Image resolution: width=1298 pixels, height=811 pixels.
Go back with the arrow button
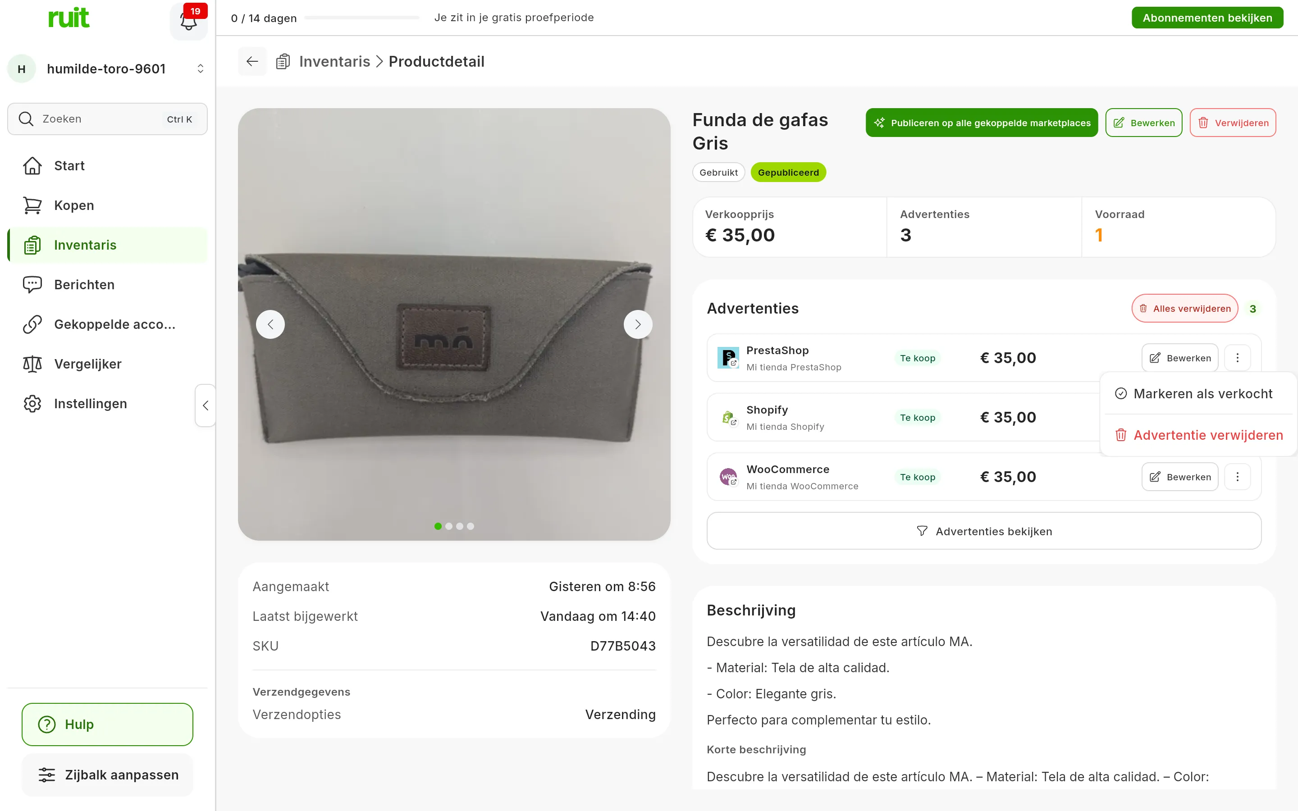pos(252,61)
